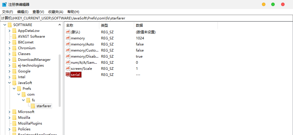Select the AppDataLow folder icon

15,31
